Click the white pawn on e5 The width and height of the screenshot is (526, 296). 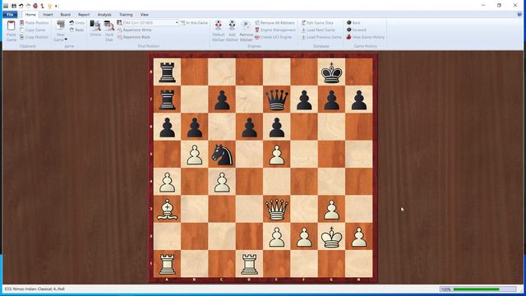click(277, 155)
